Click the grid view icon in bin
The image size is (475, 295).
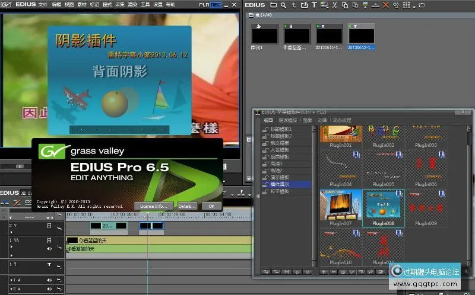pyautogui.click(x=406, y=5)
